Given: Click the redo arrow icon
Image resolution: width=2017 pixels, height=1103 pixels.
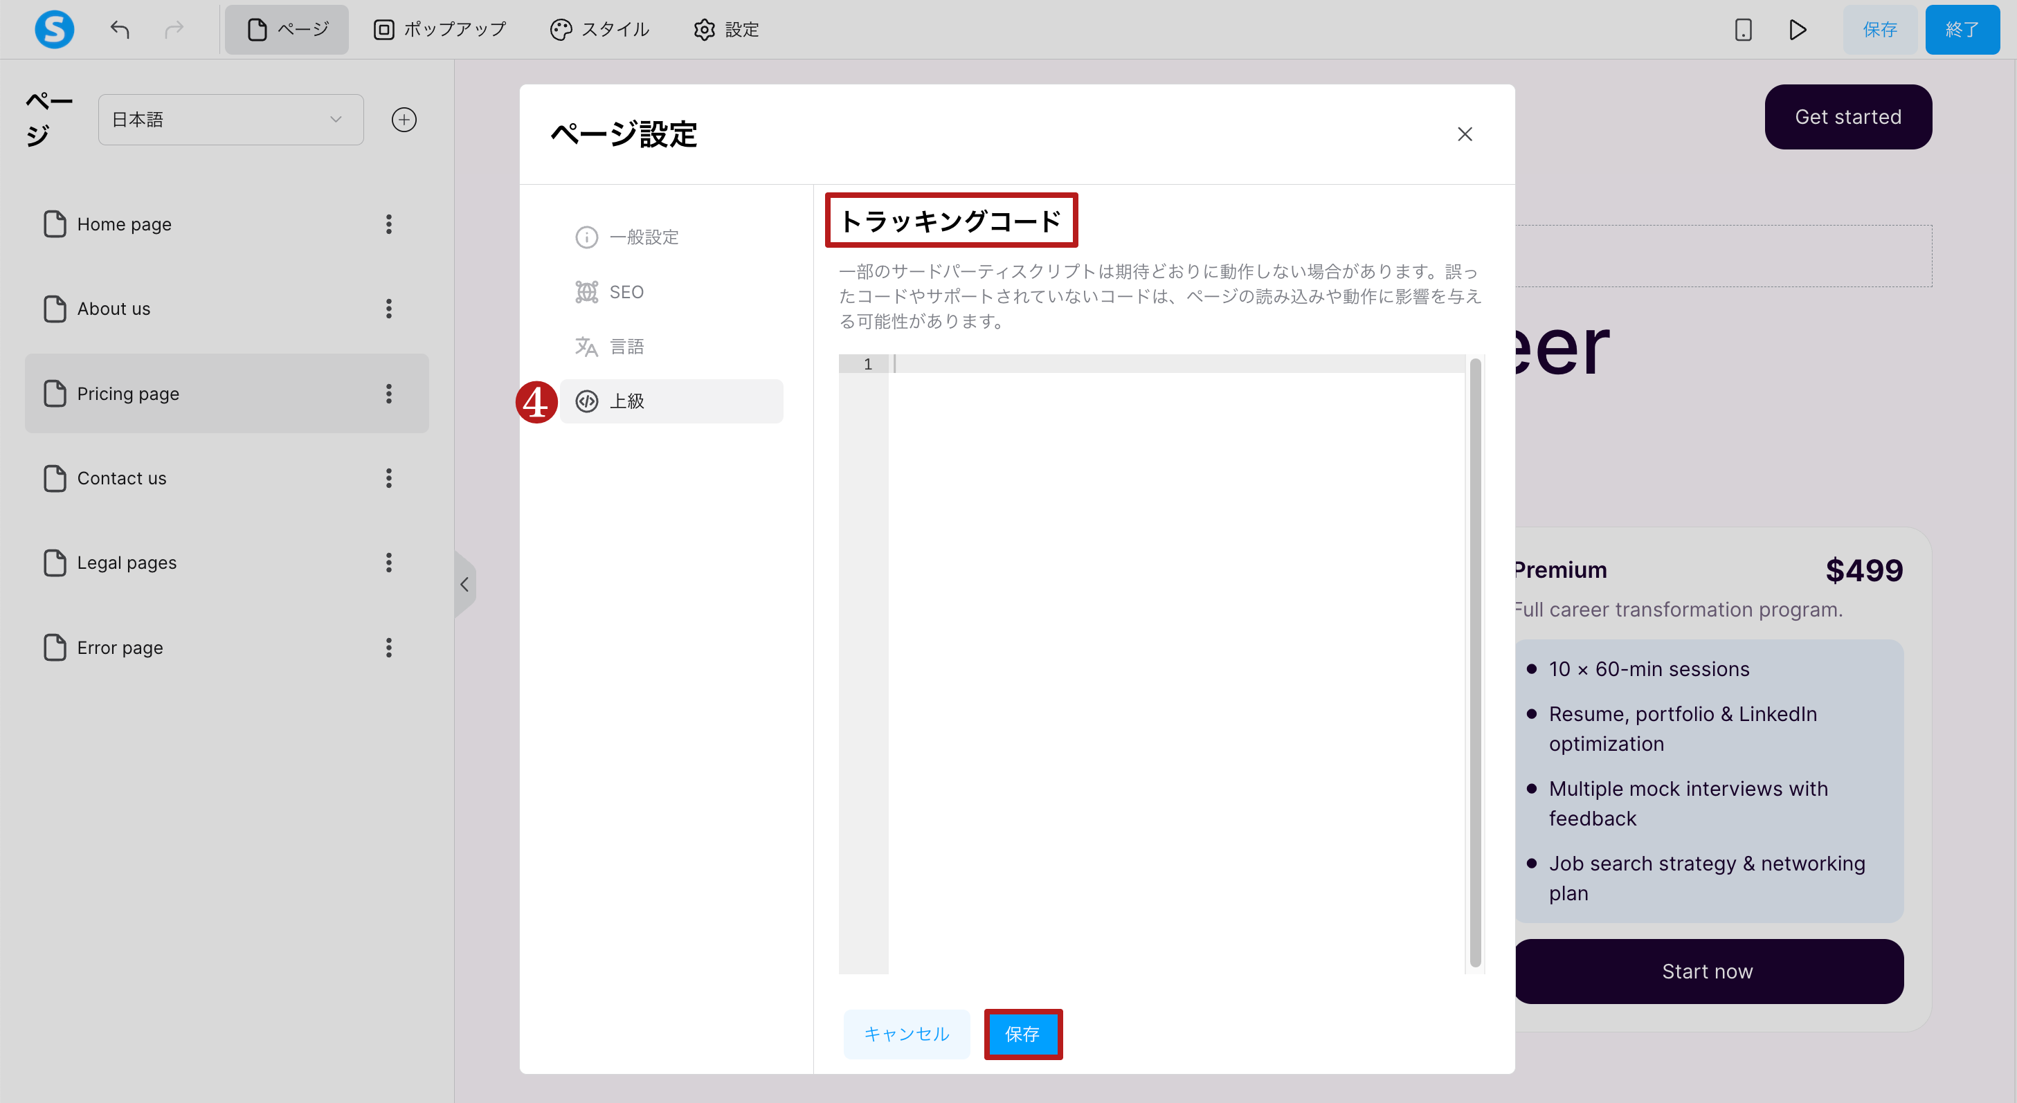Looking at the screenshot, I should pyautogui.click(x=174, y=30).
